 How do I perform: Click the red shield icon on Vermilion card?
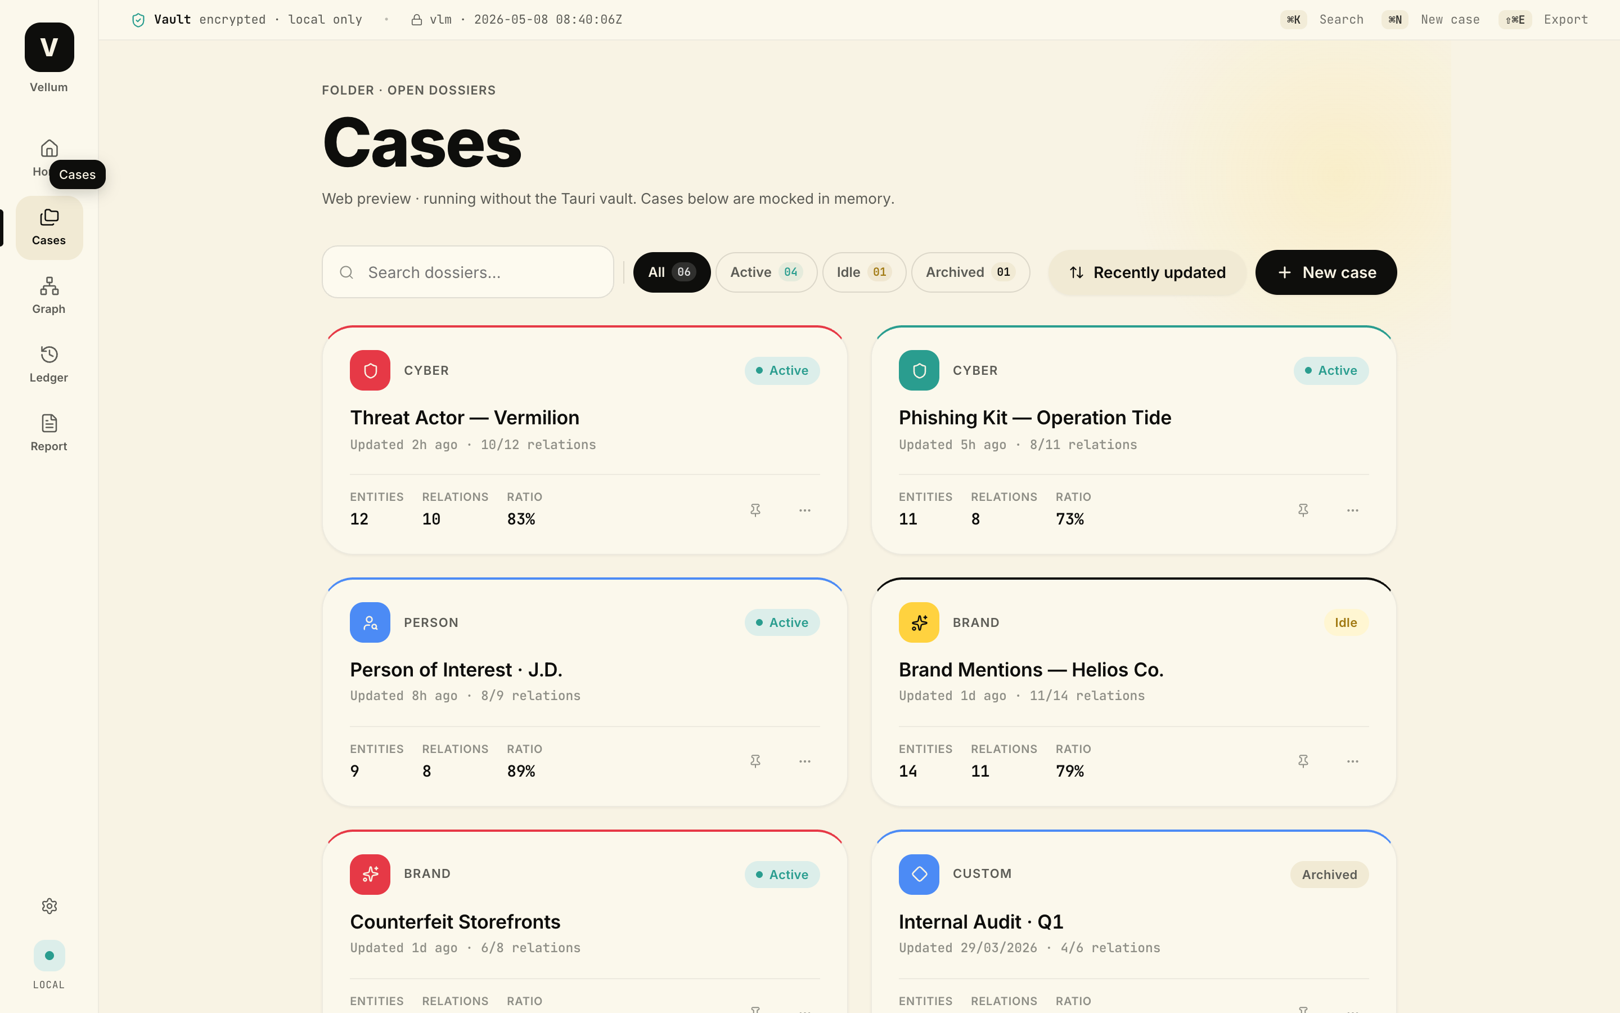(370, 370)
